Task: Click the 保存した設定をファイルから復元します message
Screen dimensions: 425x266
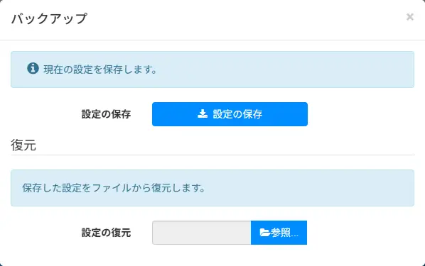Action: [x=114, y=188]
